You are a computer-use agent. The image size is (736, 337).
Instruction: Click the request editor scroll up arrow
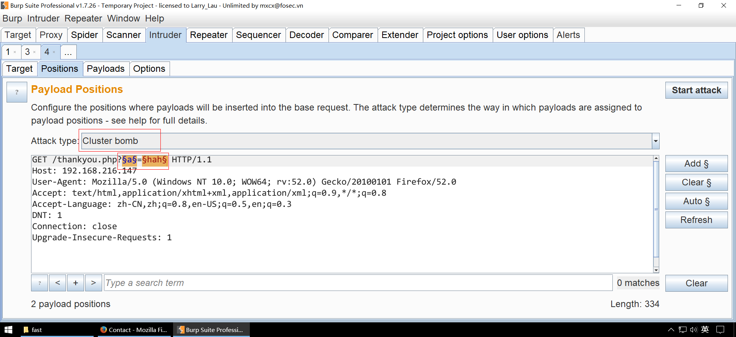(656, 159)
